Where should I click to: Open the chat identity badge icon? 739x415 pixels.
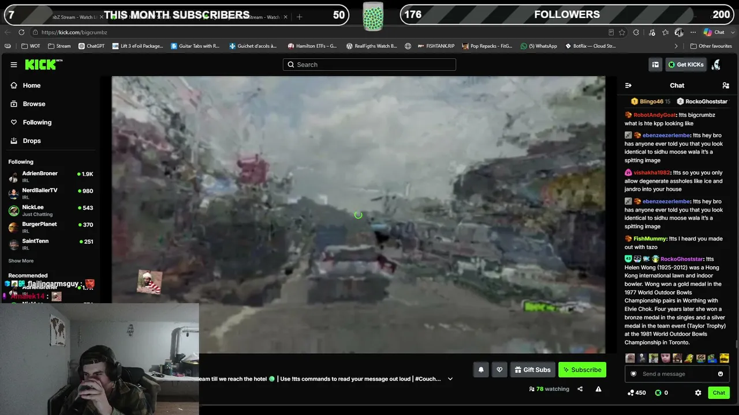tap(633, 374)
